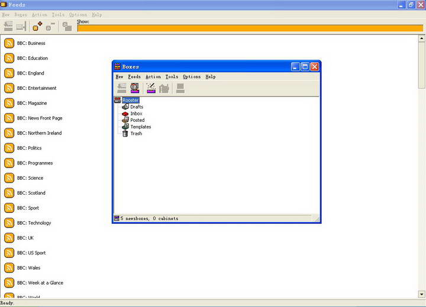Click the greyed folder icon in Boxes toolbar
This screenshot has width=426, height=307.
(x=164, y=88)
